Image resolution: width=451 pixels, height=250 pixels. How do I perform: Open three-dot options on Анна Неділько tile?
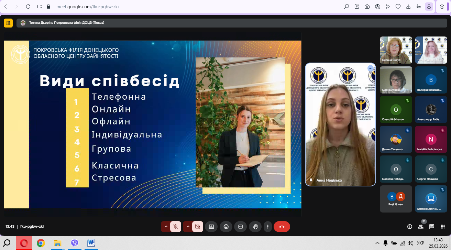[371, 68]
